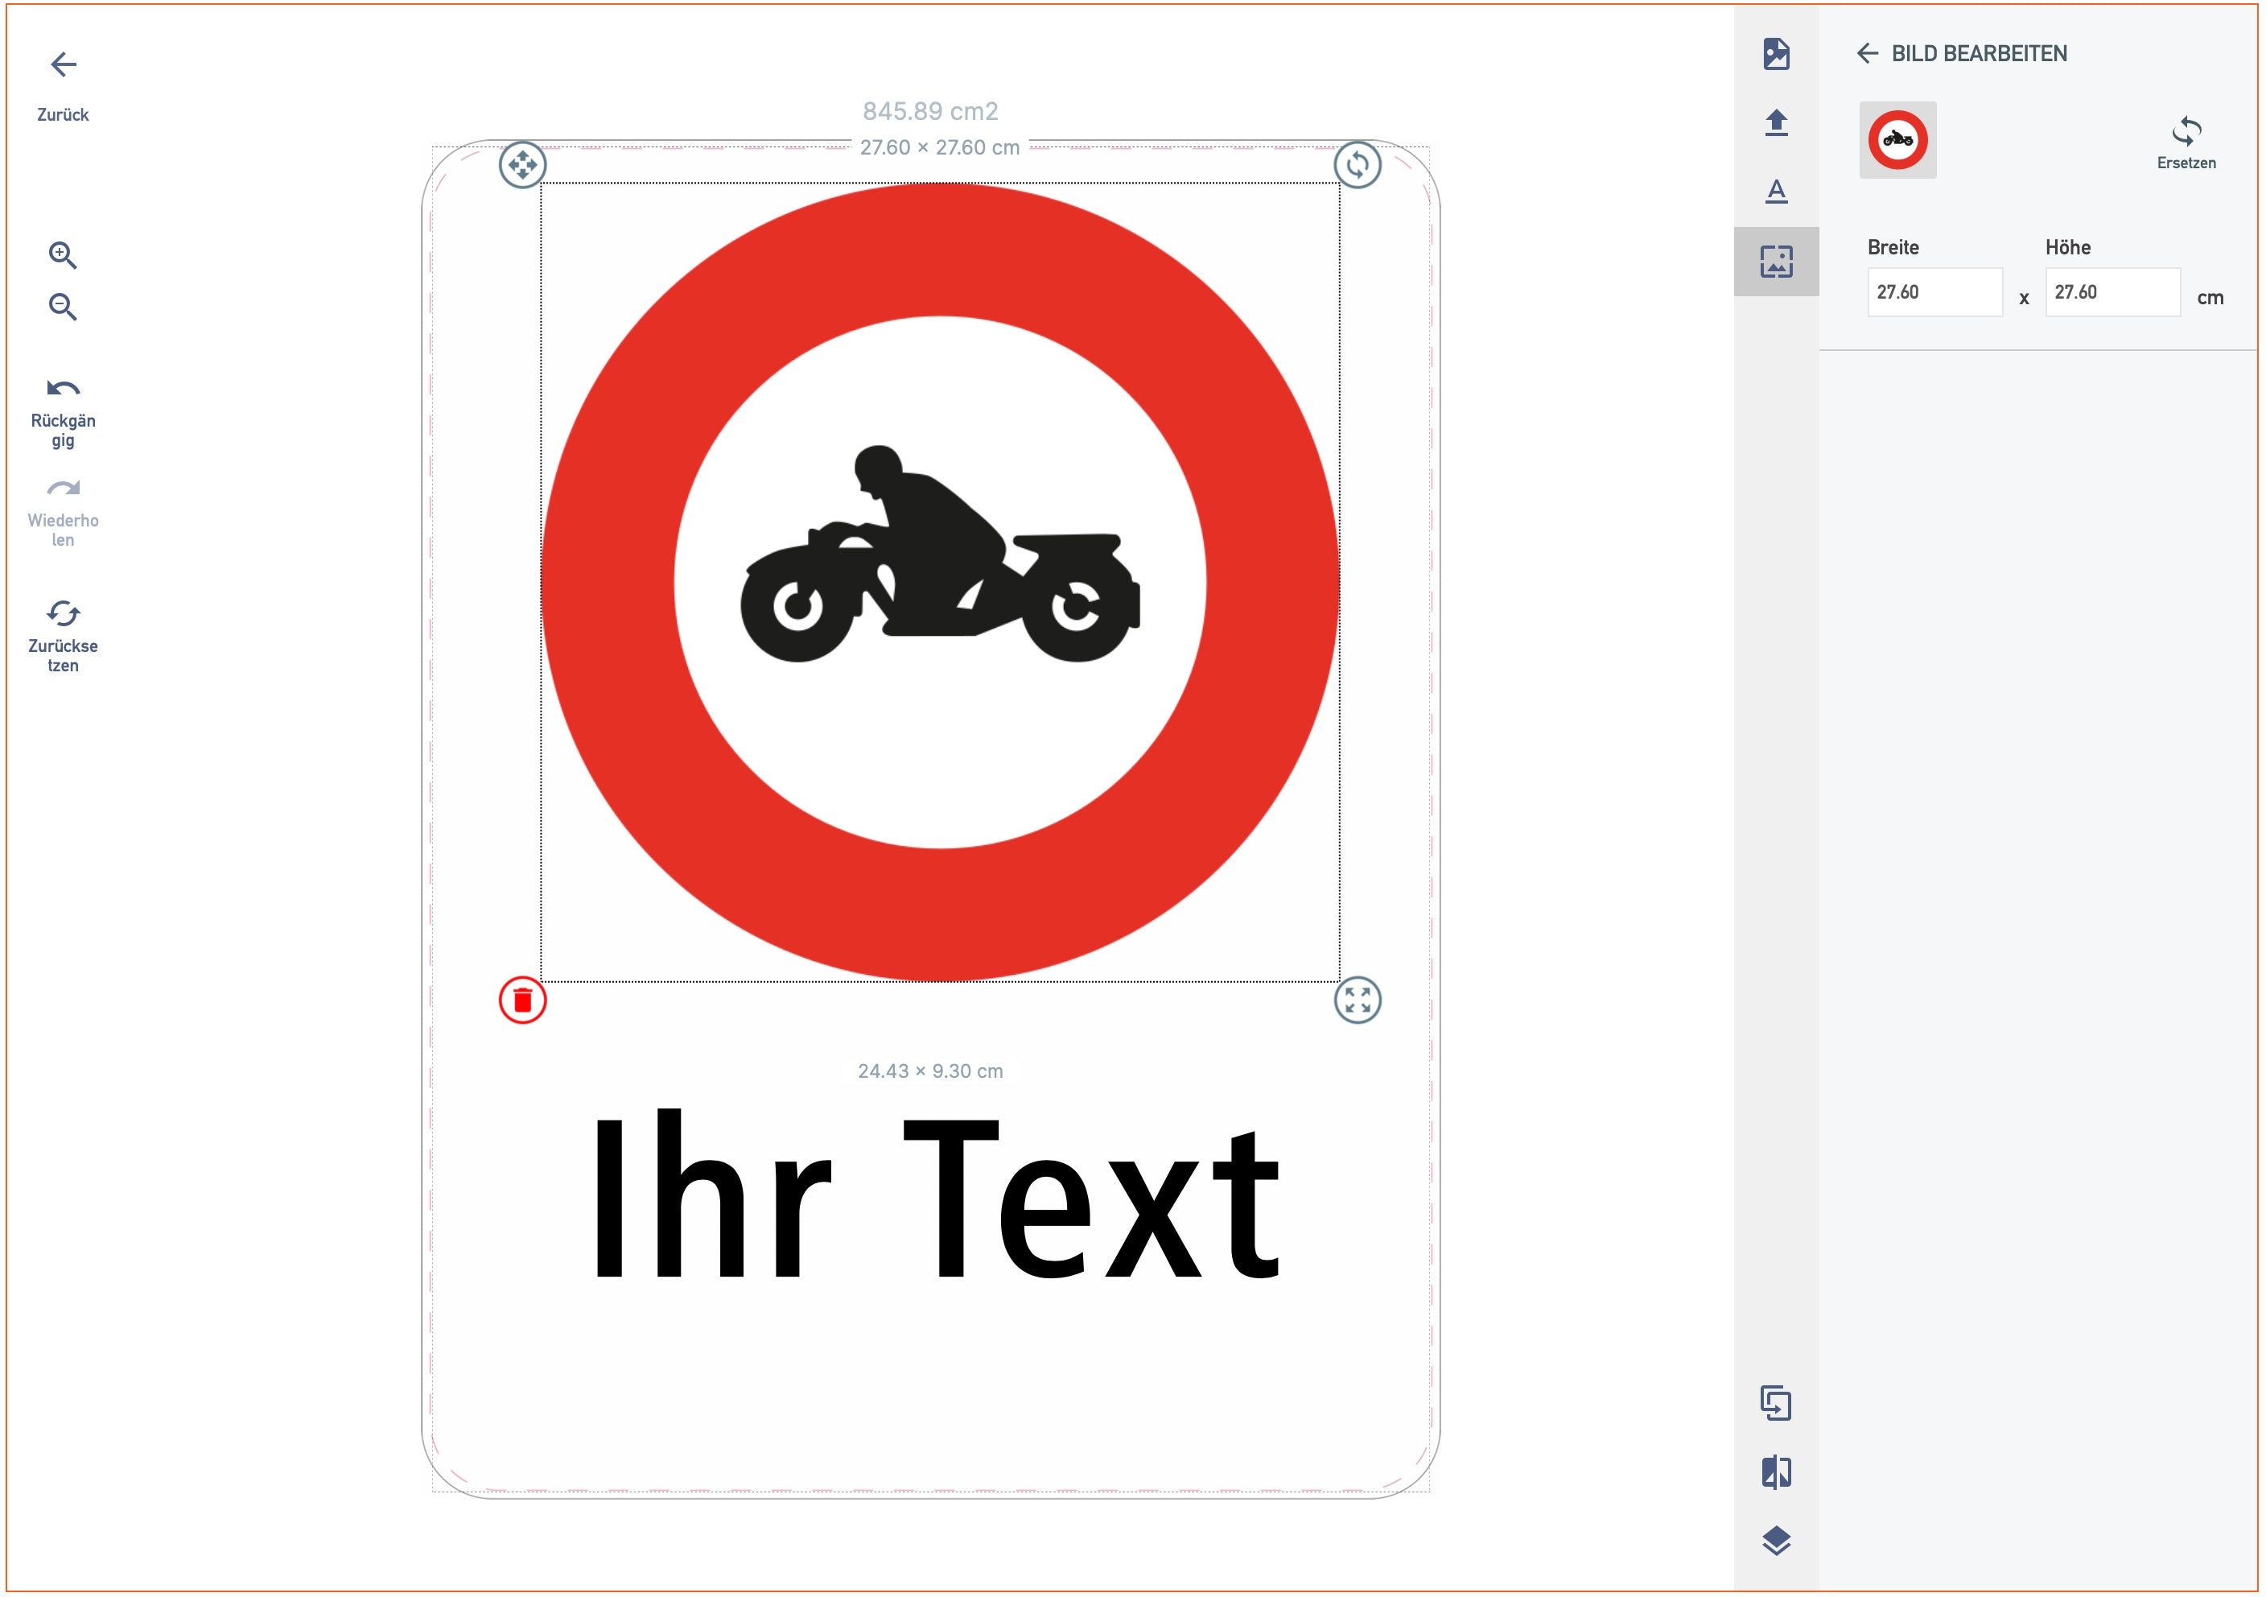
Task: Open the template image sidebar tab
Action: coord(1775,53)
